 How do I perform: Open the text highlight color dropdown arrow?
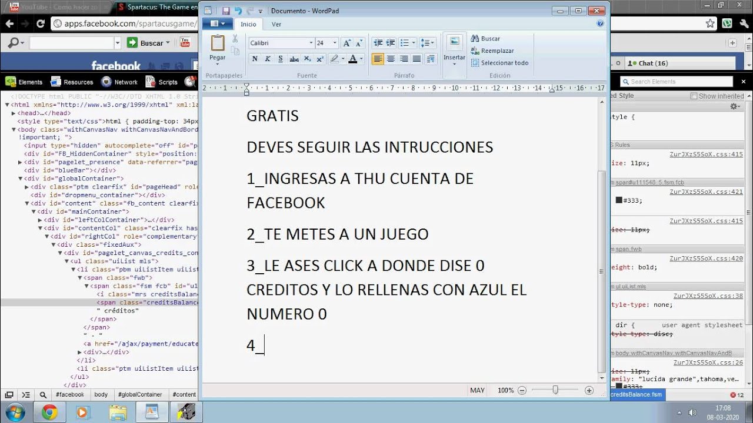click(344, 59)
